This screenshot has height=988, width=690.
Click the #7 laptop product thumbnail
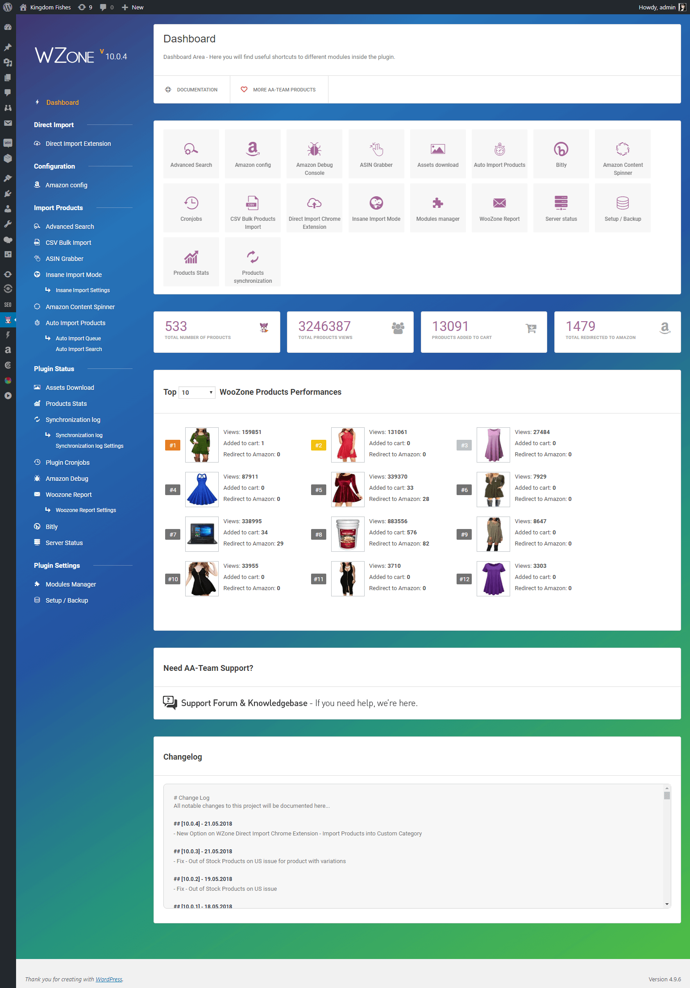coord(202,534)
